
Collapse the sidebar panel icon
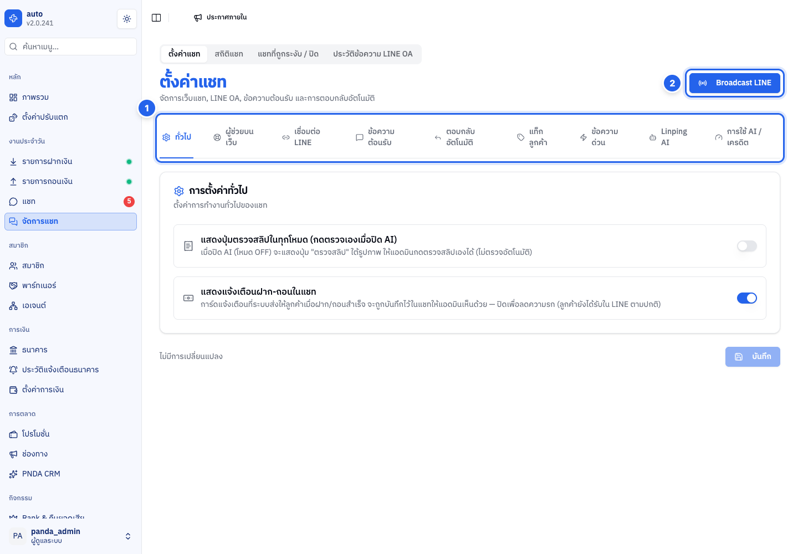pos(156,18)
